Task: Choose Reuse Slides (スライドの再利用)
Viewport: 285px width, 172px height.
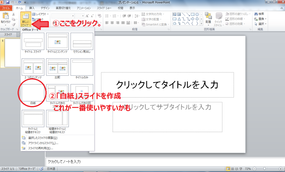Action: tap(57, 148)
